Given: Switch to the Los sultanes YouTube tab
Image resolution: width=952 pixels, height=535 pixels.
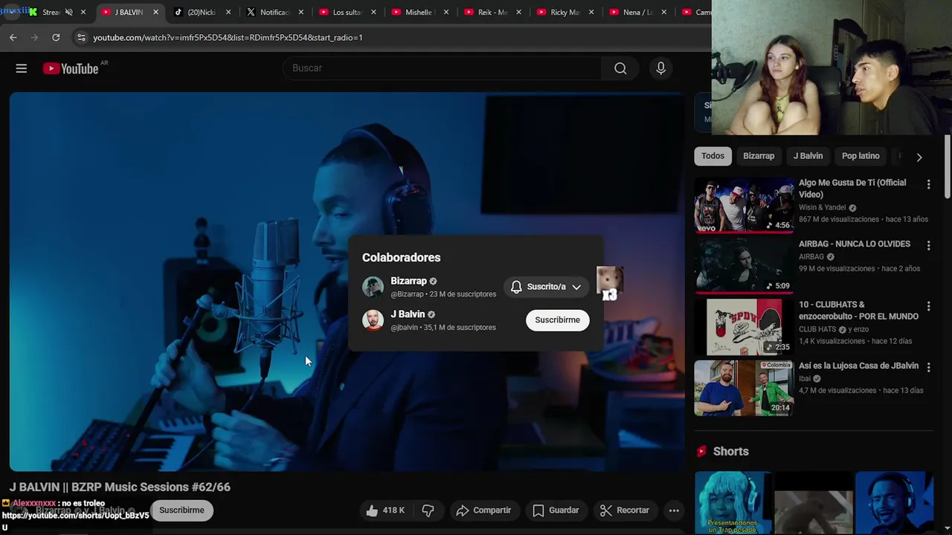Looking at the screenshot, I should pos(347,12).
